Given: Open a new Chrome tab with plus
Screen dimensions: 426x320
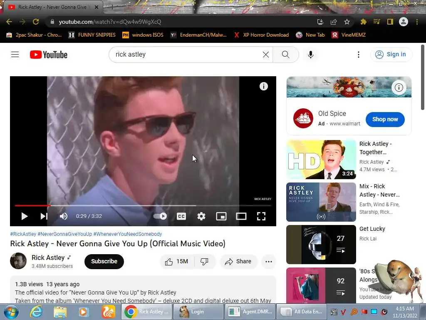Looking at the screenshot, I should pos(112,7).
